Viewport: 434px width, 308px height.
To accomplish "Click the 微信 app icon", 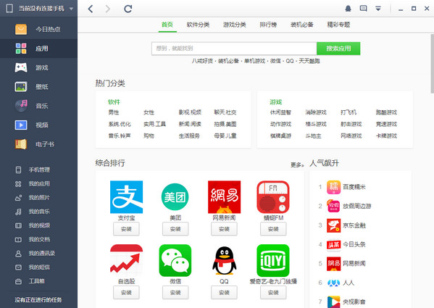I will pos(175,260).
